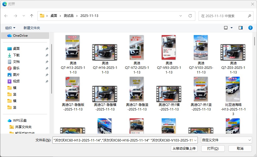The width and height of the screenshot is (257, 157).
Task: Open recent locations chevron beside Forward
Action: coord(24,16)
